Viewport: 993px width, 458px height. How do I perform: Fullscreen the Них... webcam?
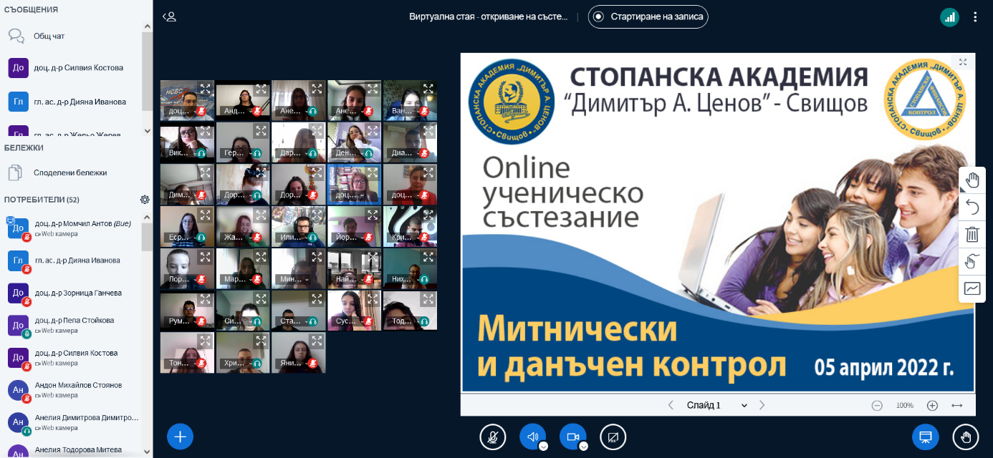click(x=428, y=256)
